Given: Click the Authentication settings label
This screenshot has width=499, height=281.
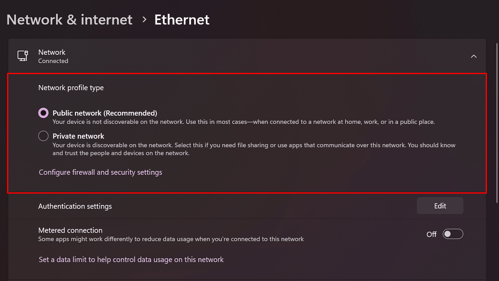Looking at the screenshot, I should (75, 206).
